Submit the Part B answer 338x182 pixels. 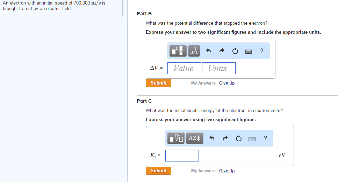pyautogui.click(x=158, y=83)
